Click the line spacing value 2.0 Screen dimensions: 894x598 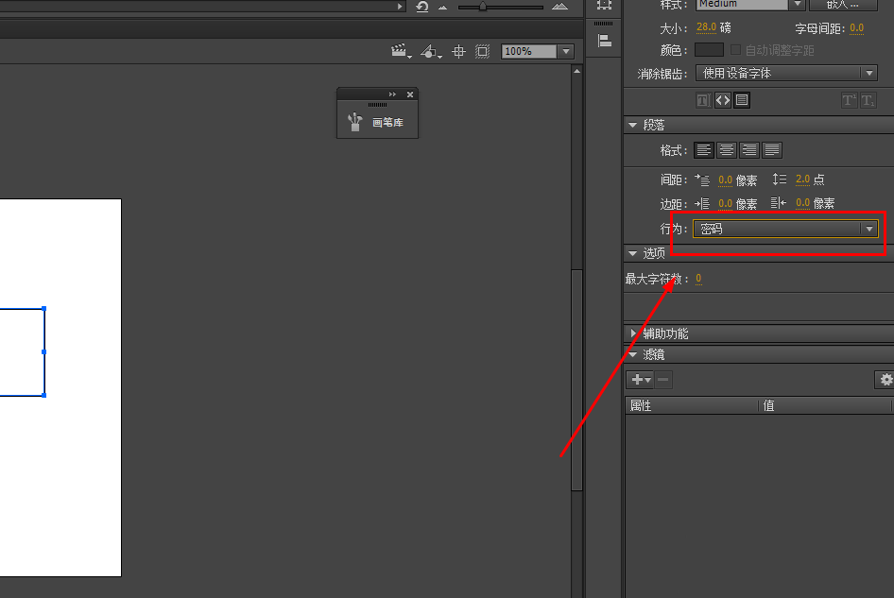pyautogui.click(x=802, y=179)
